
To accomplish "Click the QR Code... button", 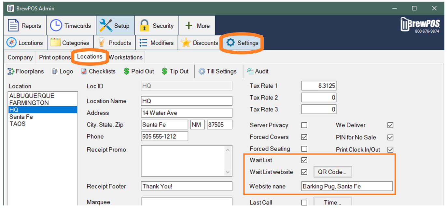I will click(x=333, y=172).
